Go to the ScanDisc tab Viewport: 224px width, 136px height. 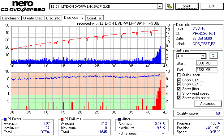94,18
